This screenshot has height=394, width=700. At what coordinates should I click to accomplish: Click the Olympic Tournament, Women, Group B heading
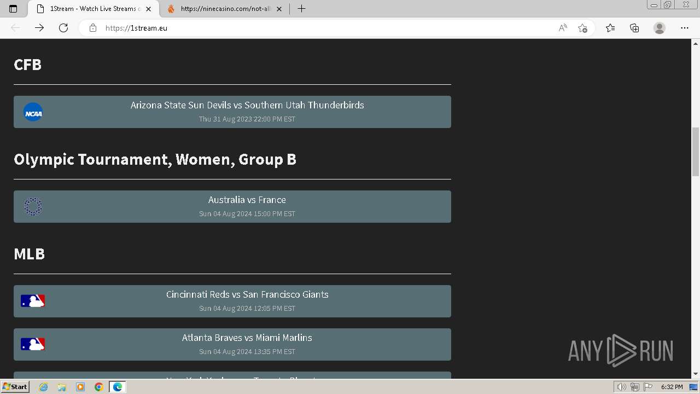tap(155, 159)
